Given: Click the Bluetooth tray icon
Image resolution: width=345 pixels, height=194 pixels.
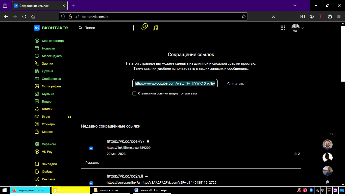Looking at the screenshot, I should click(311, 190).
